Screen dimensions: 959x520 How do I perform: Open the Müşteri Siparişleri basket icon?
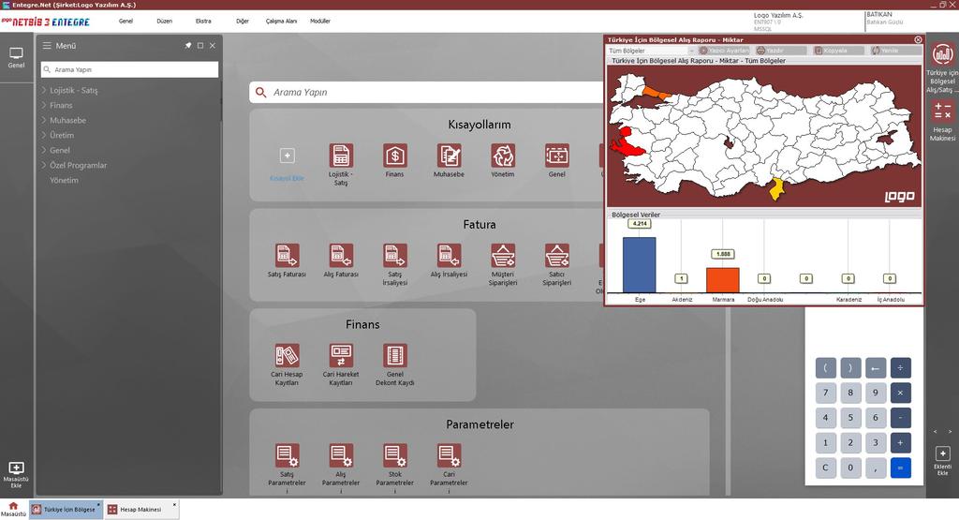pyautogui.click(x=503, y=256)
